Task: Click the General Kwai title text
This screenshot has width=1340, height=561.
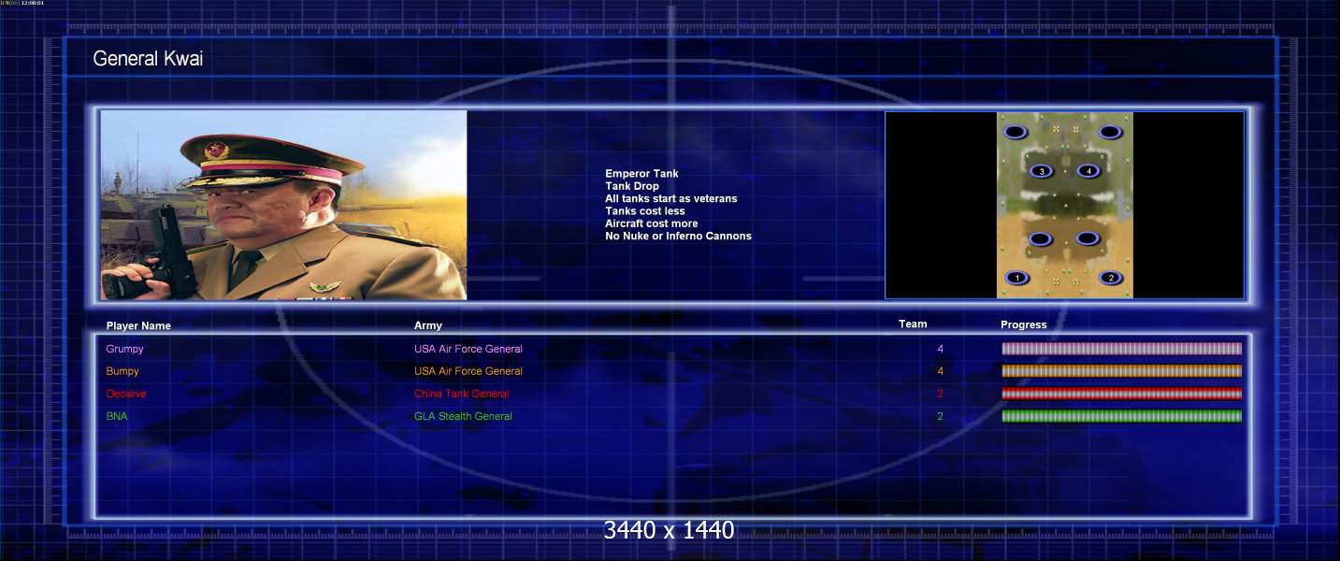Action: [x=148, y=59]
